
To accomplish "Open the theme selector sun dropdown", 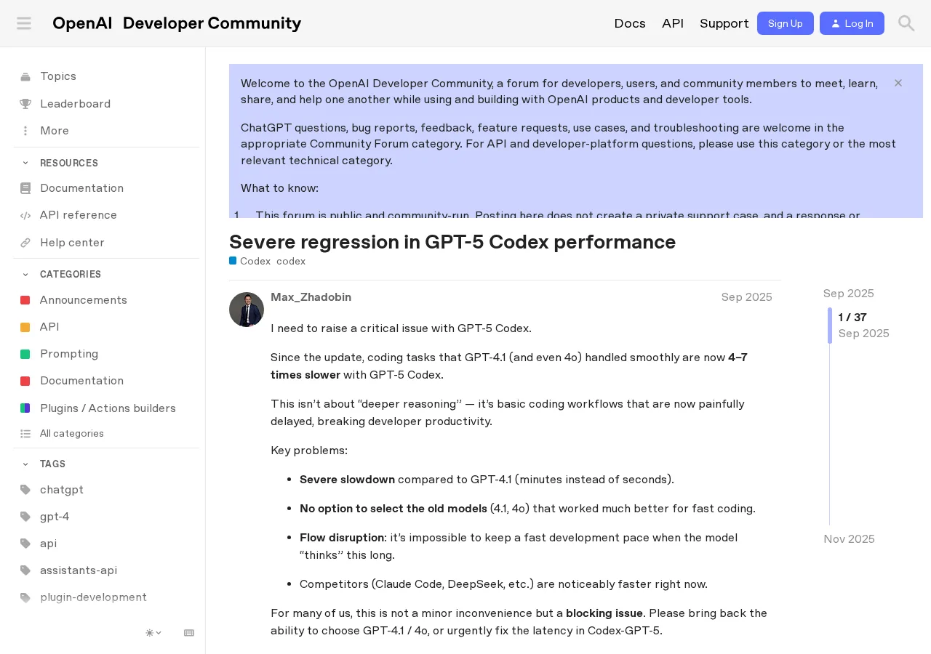I will pos(153,633).
